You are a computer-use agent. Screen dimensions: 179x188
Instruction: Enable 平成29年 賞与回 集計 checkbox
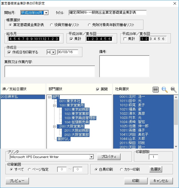click(125, 39)
